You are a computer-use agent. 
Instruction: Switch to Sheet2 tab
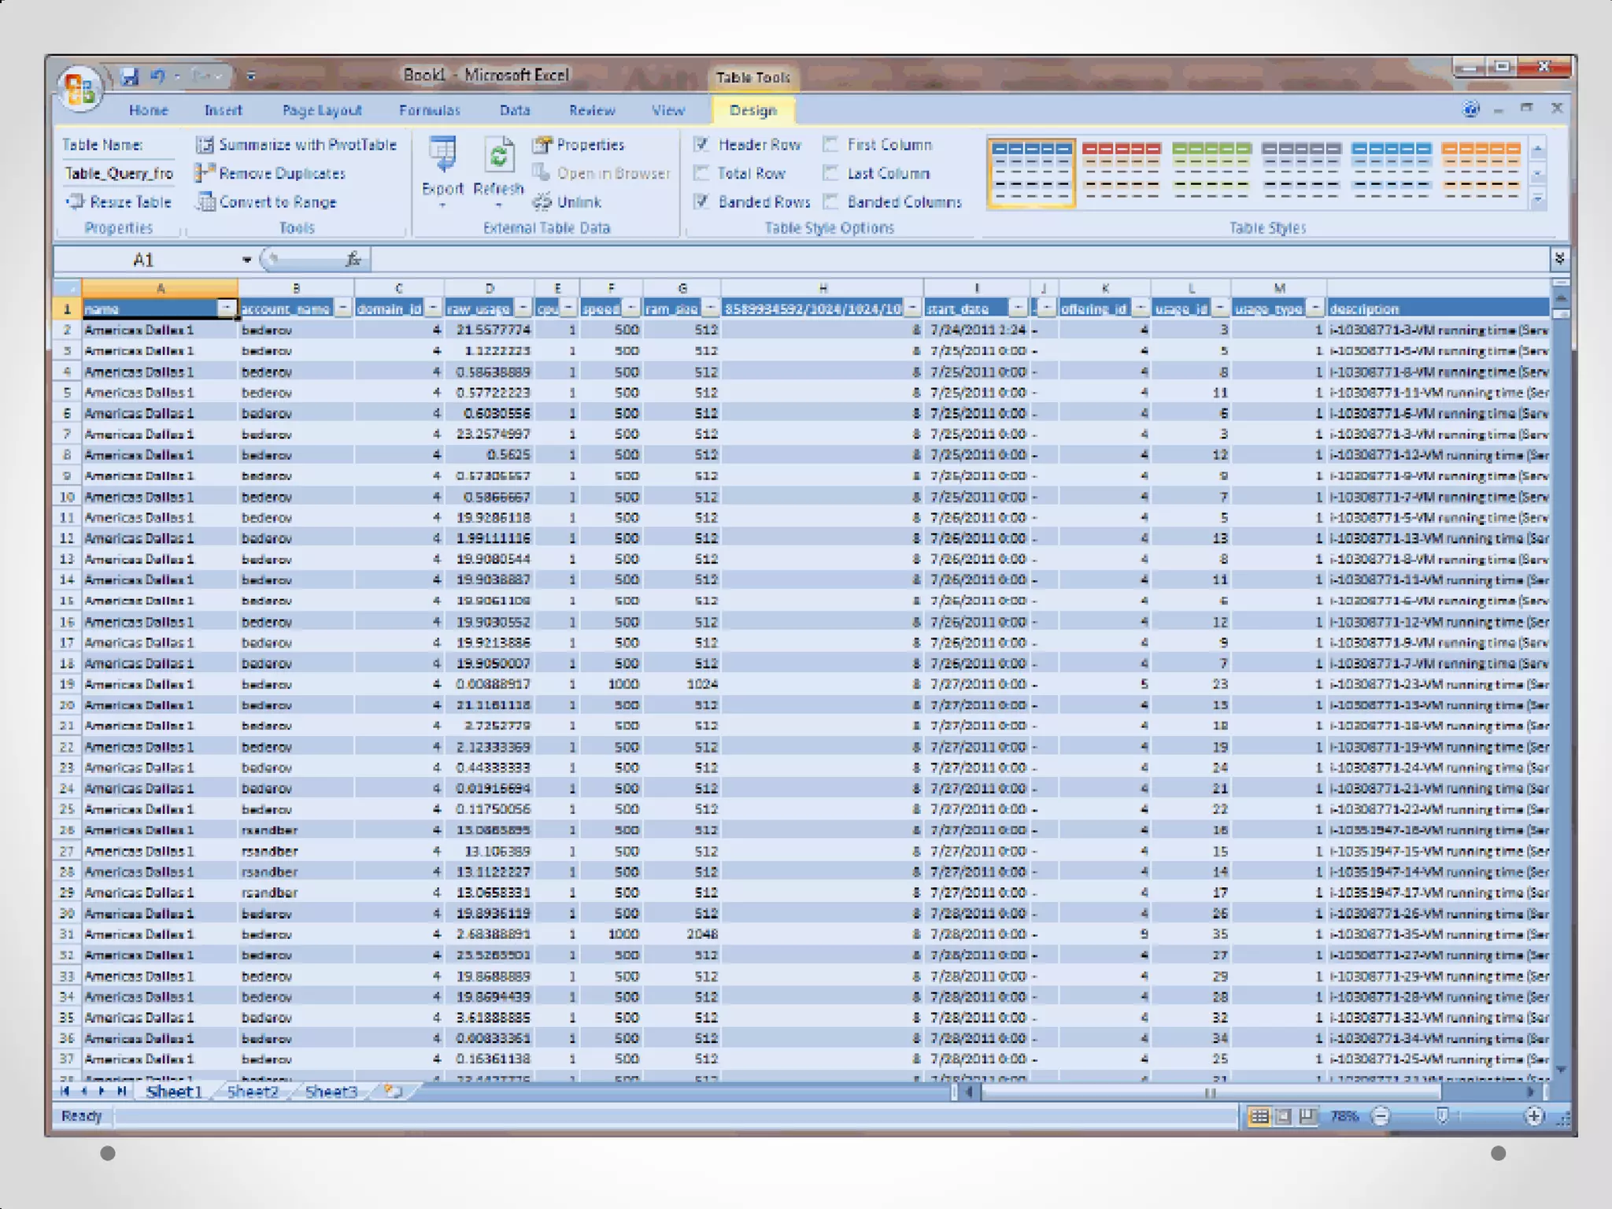click(x=253, y=1092)
